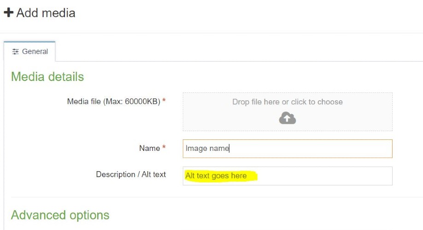
Task: Expand the Advanced options section
Action: tap(60, 215)
